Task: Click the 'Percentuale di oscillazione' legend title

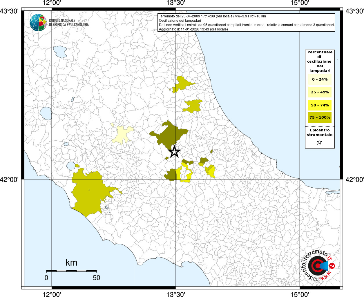Action: point(320,61)
